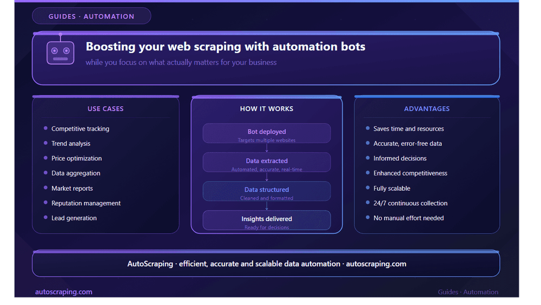The image size is (541, 305).
Task: Click 'Accurate, error-free data' item
Action: (x=404, y=144)
